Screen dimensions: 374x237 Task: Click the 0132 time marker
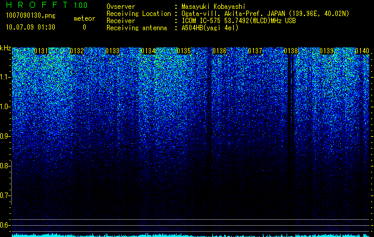tap(77, 51)
